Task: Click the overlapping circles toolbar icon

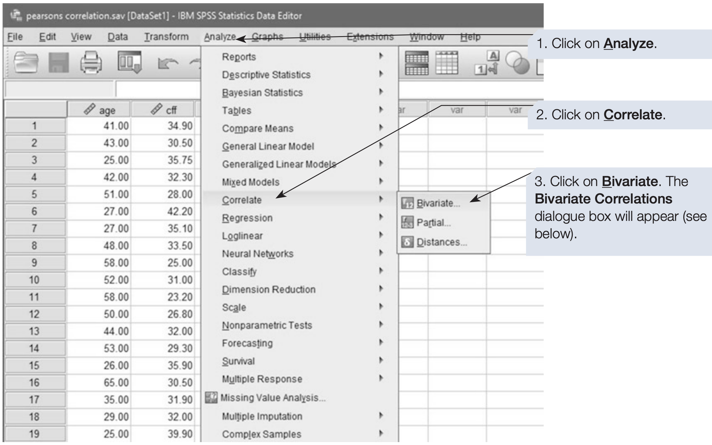Action: click(x=517, y=63)
